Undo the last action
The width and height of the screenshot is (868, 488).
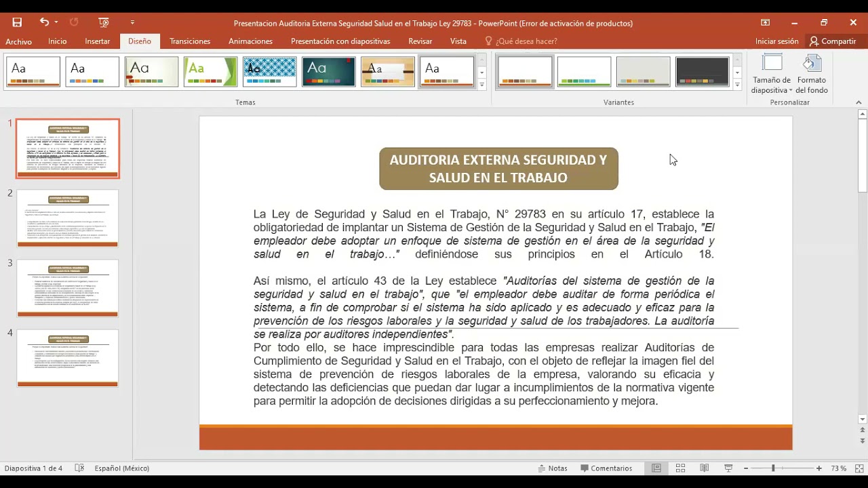44,22
